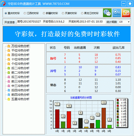Select 重庆时时彩 radio button
Viewport: 134px width, 136px height.
pyautogui.click(x=6, y=13)
